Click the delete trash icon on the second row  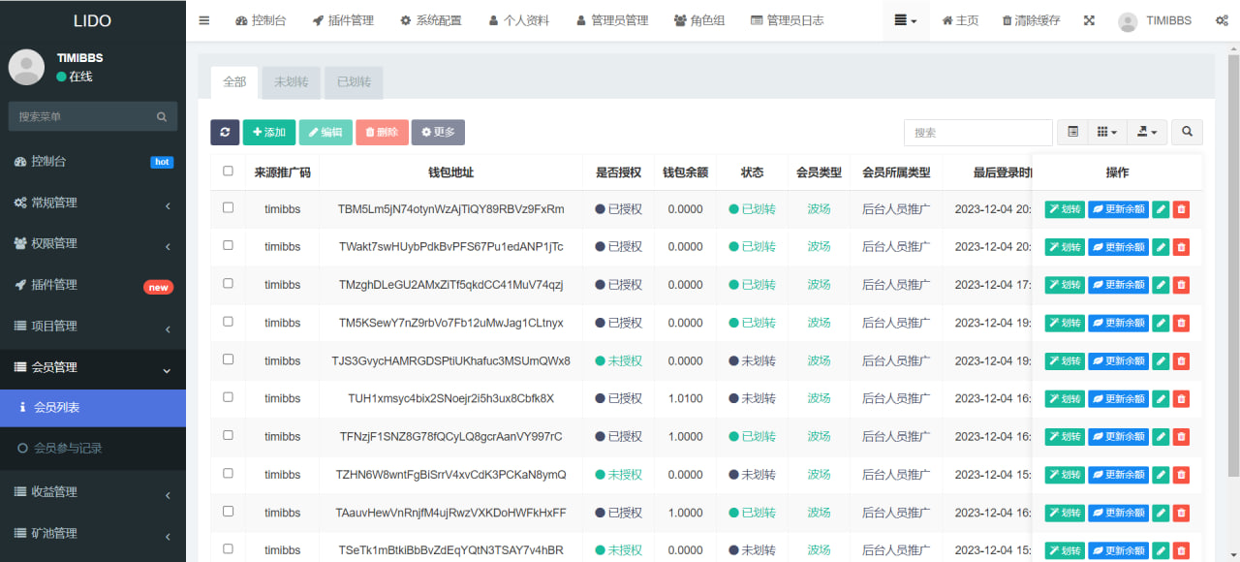(1181, 246)
